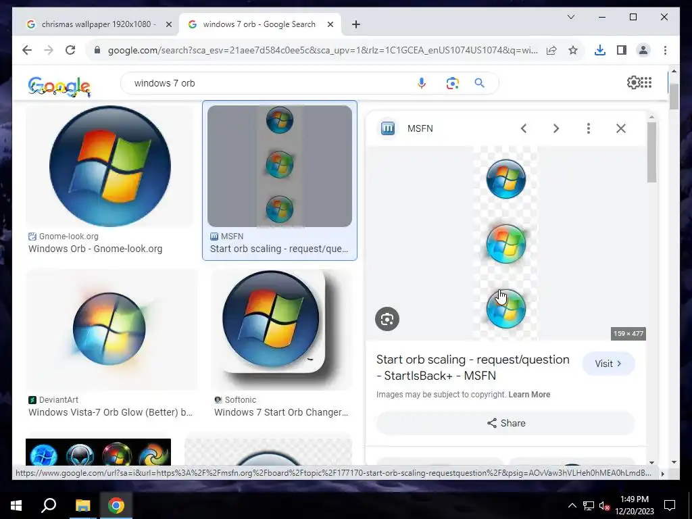
Task: Show hidden system tray icons
Action: 572,505
